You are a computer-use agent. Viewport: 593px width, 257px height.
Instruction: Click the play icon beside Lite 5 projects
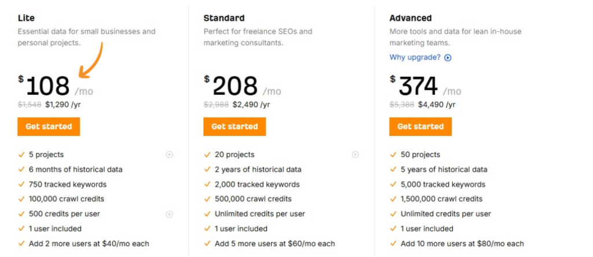(x=169, y=155)
